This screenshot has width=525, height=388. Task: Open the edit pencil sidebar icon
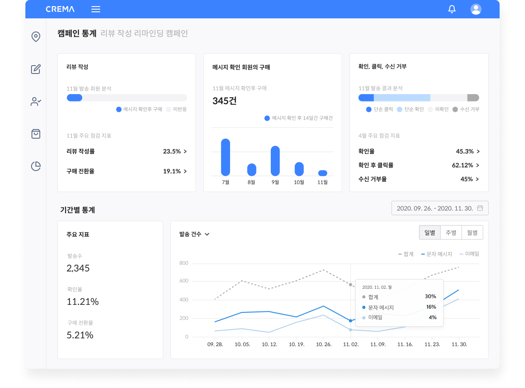pyautogui.click(x=36, y=69)
